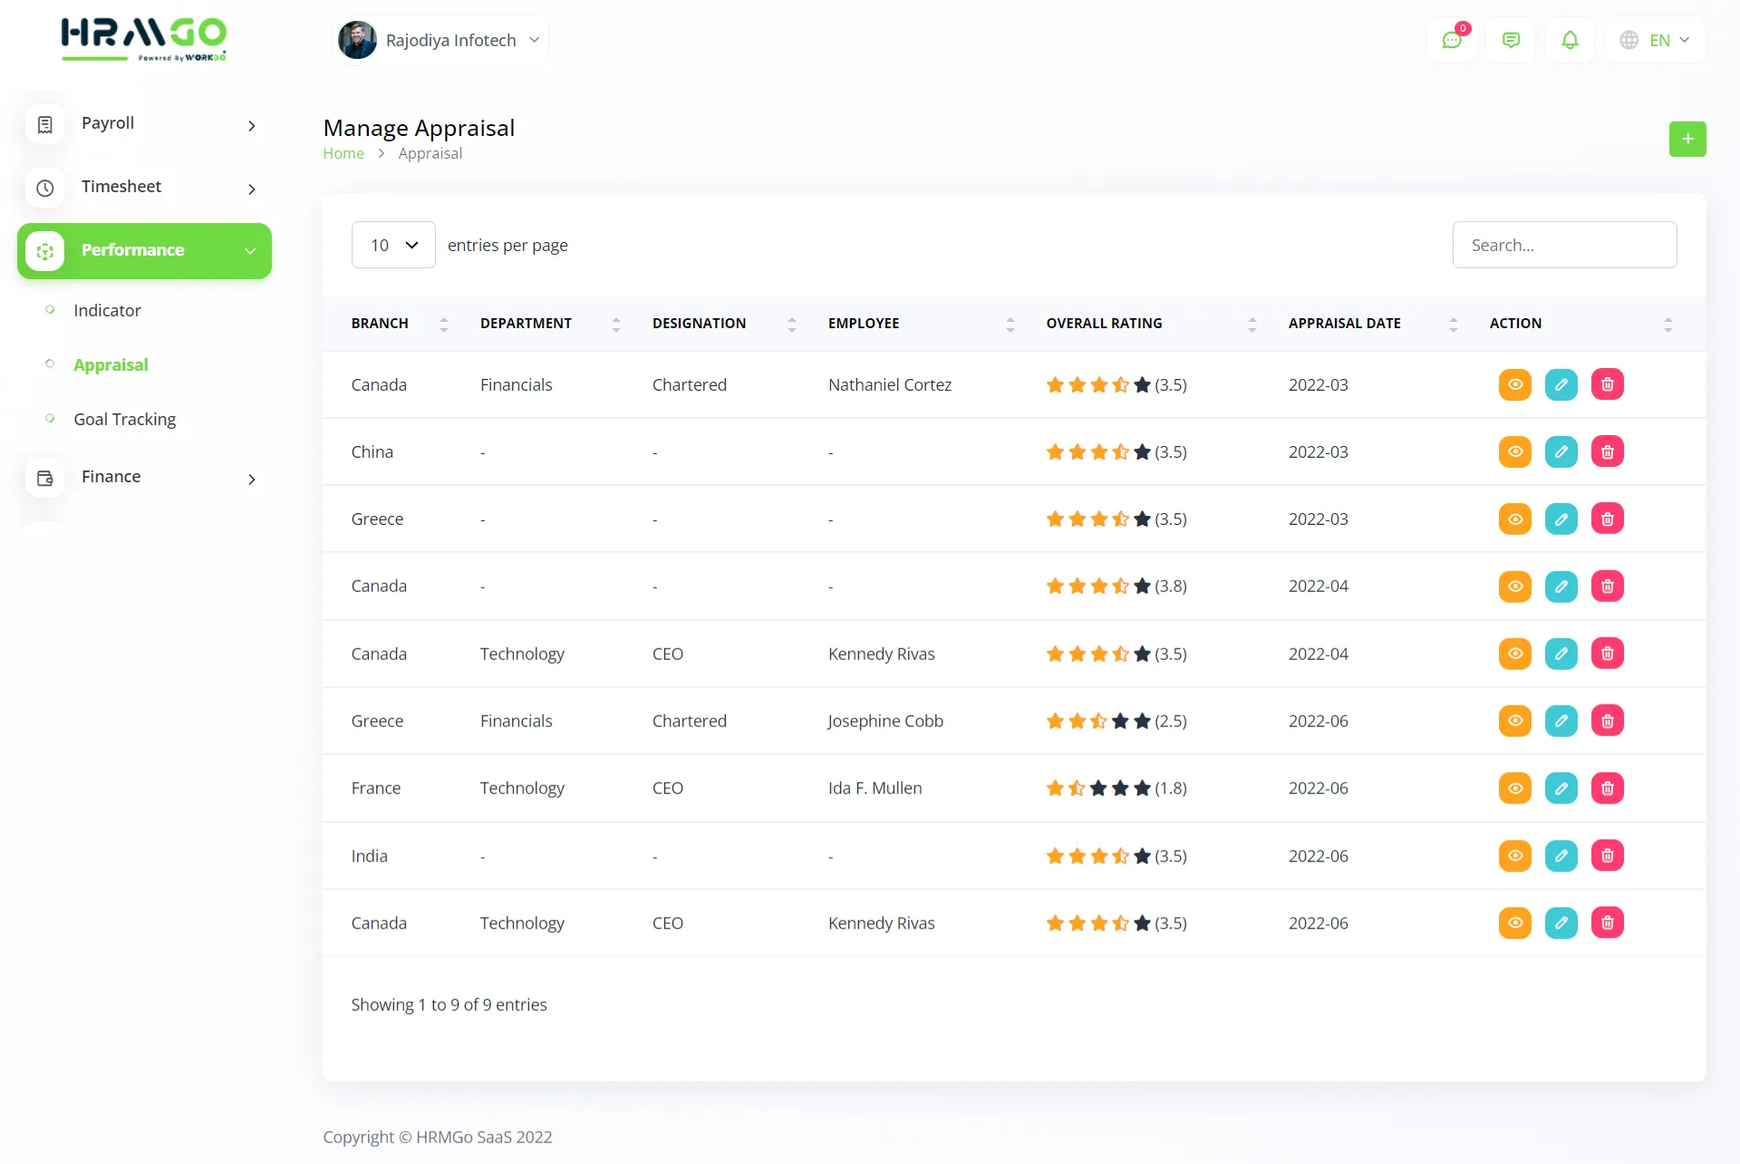The image size is (1740, 1164).
Task: Select Goal Tracking in the sidebar
Action: click(x=124, y=419)
